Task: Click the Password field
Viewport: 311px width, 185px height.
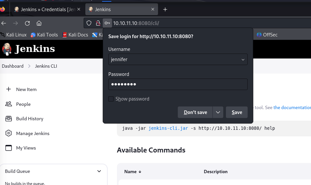Action: point(178,84)
